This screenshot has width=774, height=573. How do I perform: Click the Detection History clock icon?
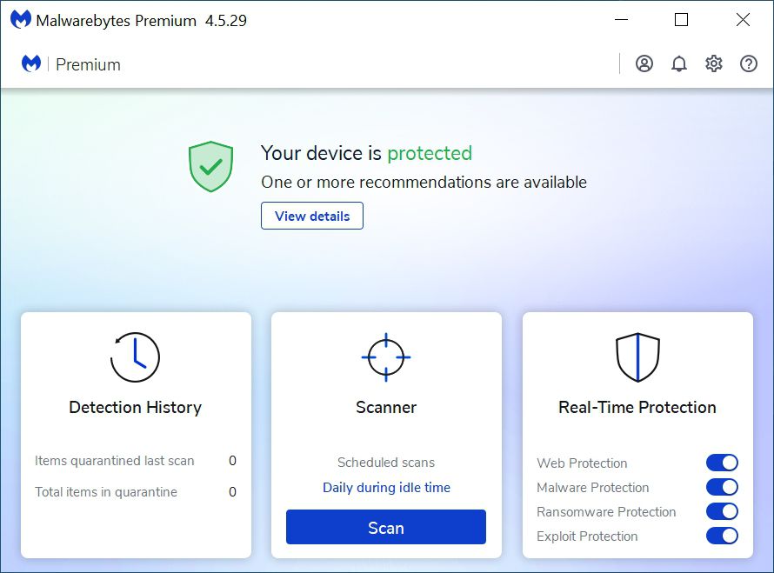135,357
